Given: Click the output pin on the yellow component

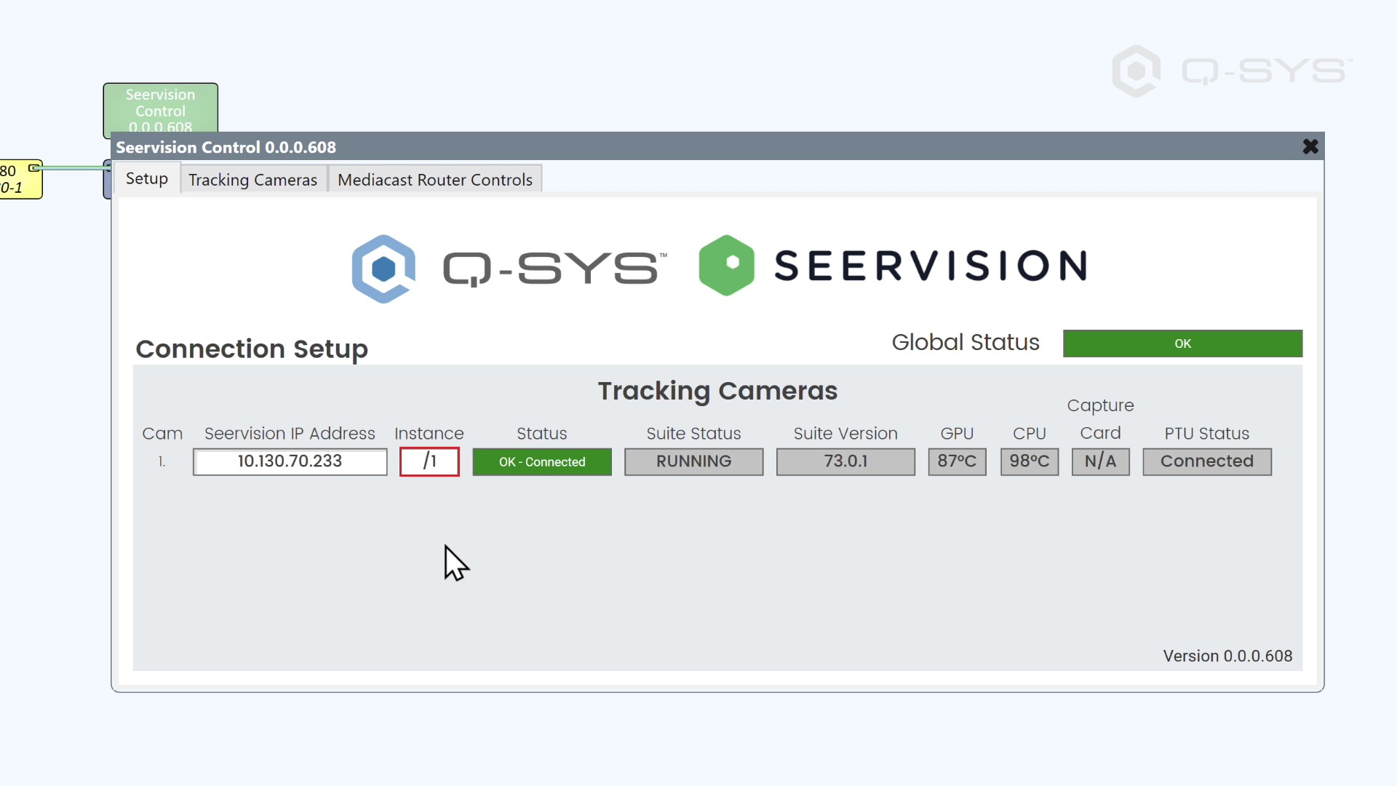Looking at the screenshot, I should pos(33,167).
